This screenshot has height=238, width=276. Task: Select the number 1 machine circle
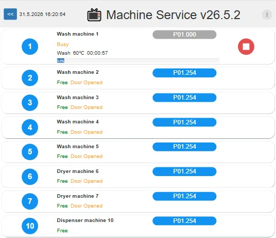(x=30, y=46)
